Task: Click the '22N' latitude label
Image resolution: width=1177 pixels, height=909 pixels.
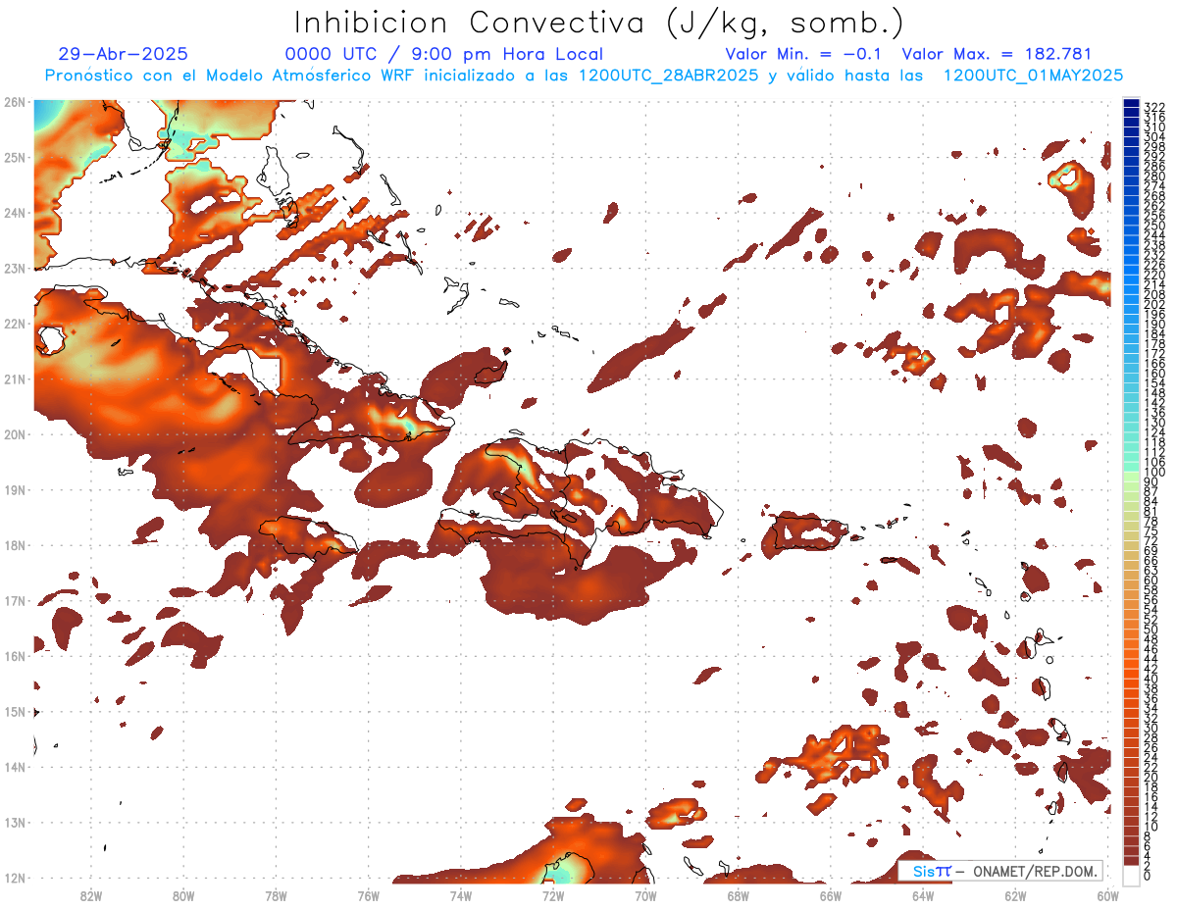Action: tap(15, 324)
